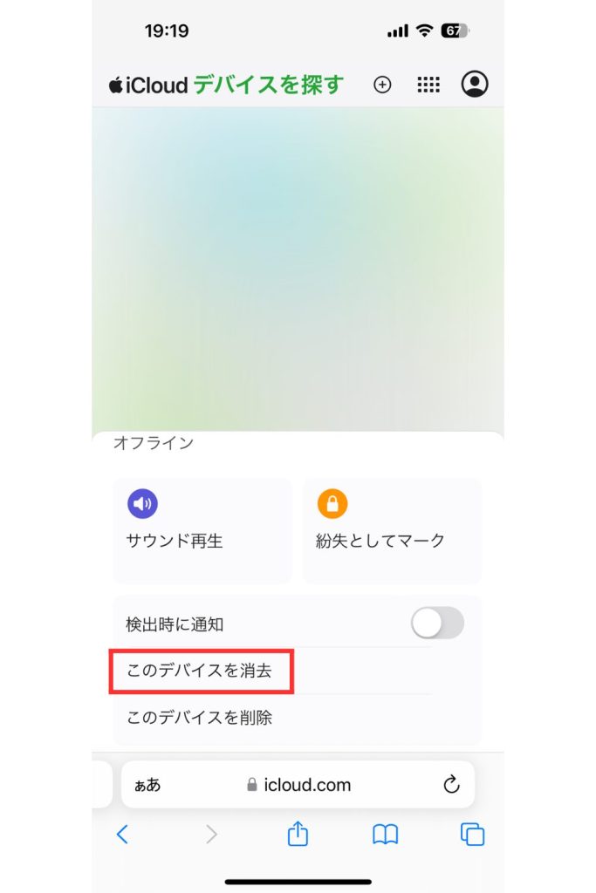The width and height of the screenshot is (596, 893).
Task: Tap the icloud.com address field
Action: [x=298, y=784]
